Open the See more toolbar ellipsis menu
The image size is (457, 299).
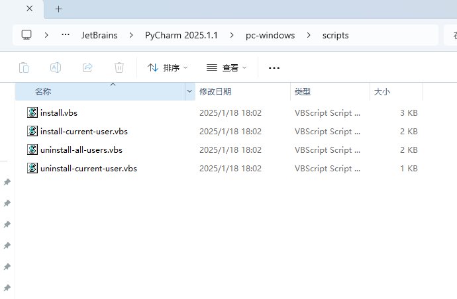point(274,68)
